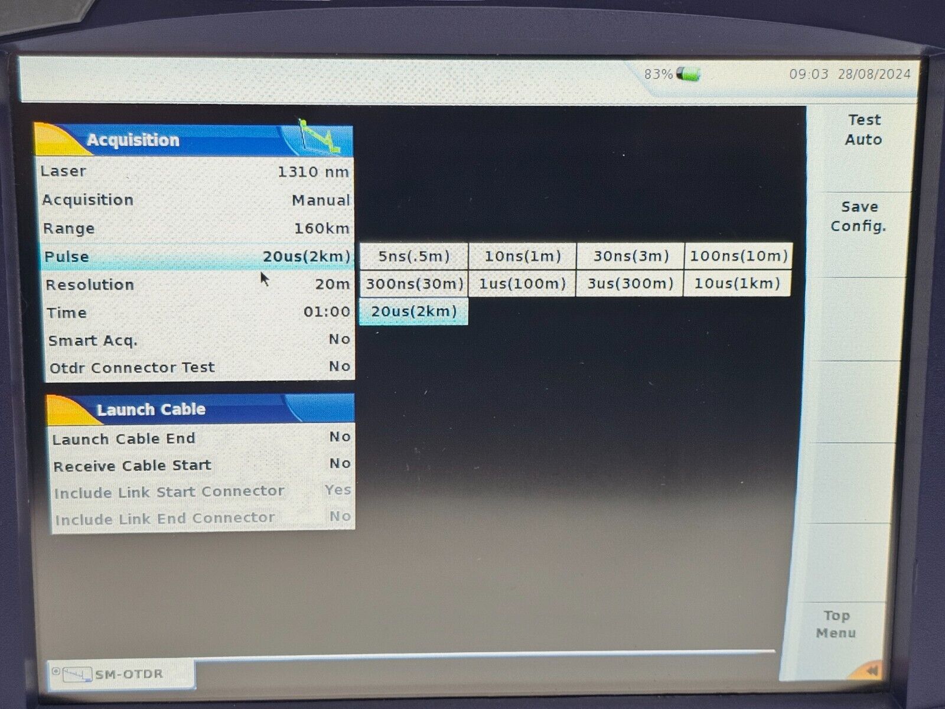Screen dimensions: 945x709
Task: Select the 100ns(10m) pulse width
Action: click(x=737, y=256)
